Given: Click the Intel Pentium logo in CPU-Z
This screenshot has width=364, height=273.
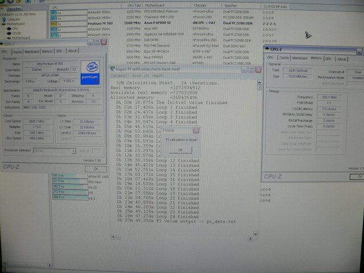Looking at the screenshot, I should 90,72.
